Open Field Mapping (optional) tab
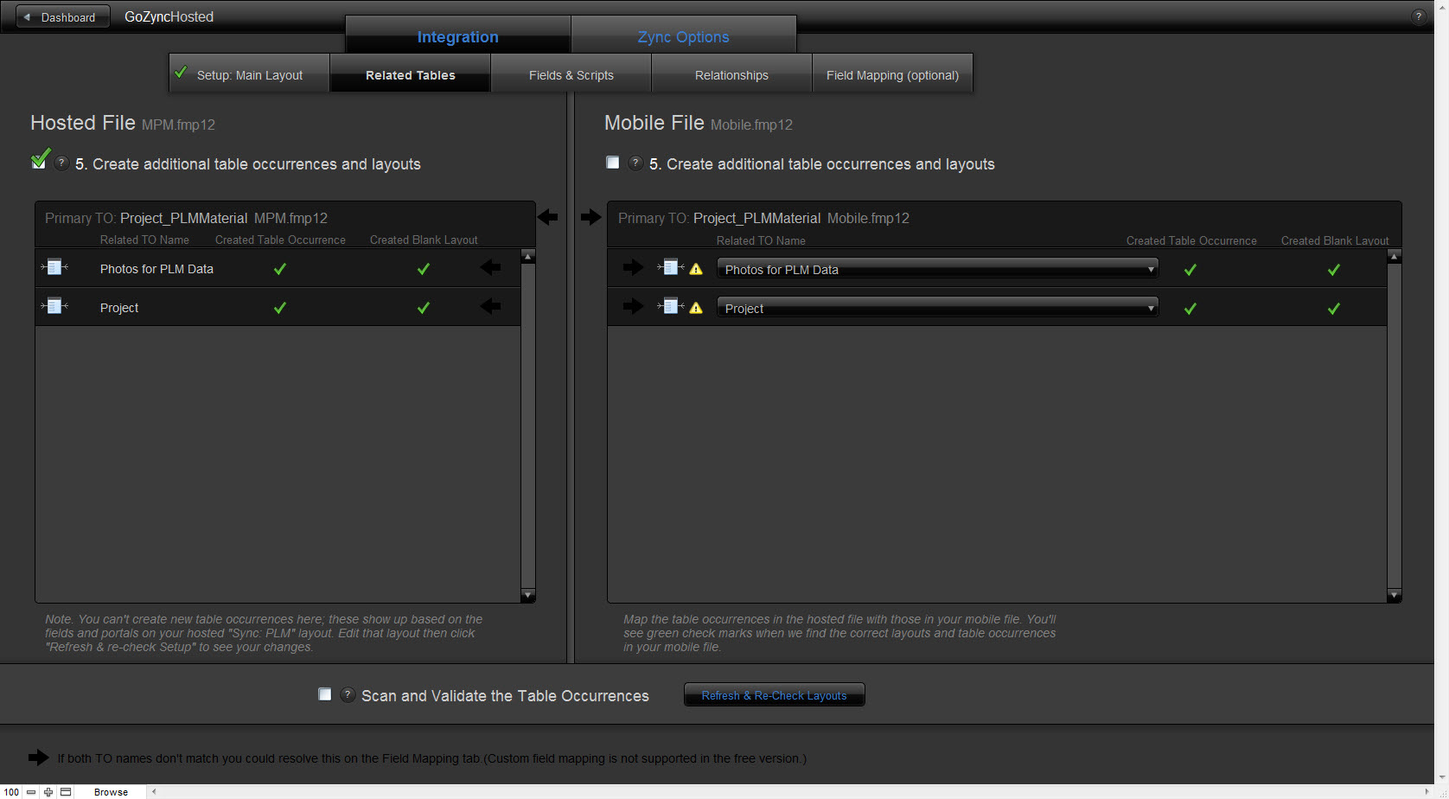The height and width of the screenshot is (799, 1449). [892, 74]
